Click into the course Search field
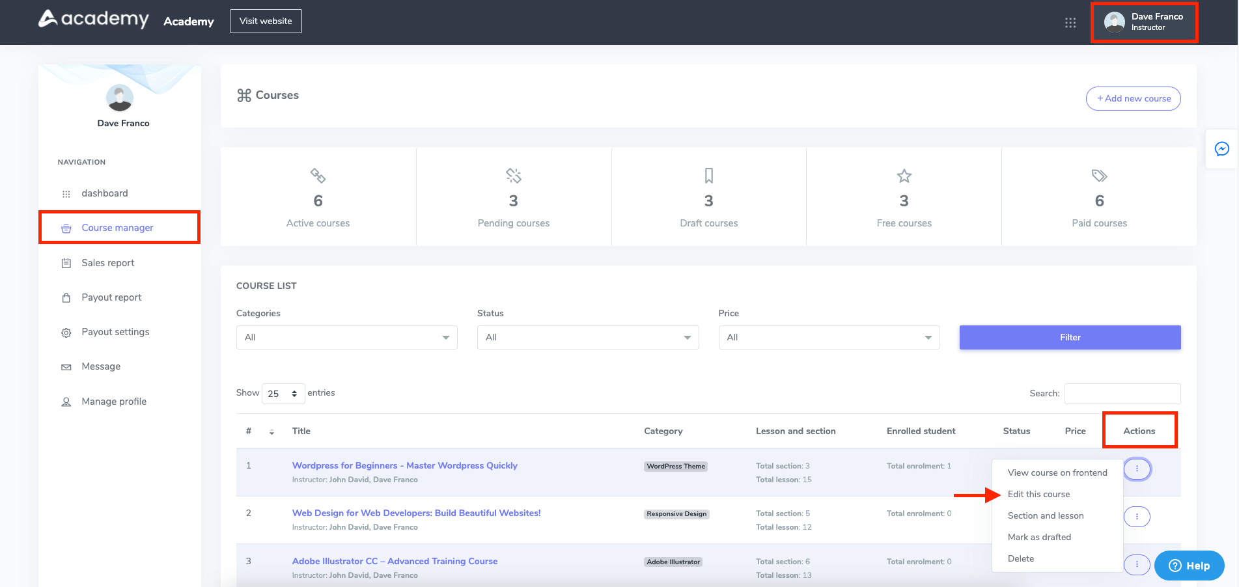Screen dimensions: 1239x587 pyautogui.click(x=1122, y=394)
